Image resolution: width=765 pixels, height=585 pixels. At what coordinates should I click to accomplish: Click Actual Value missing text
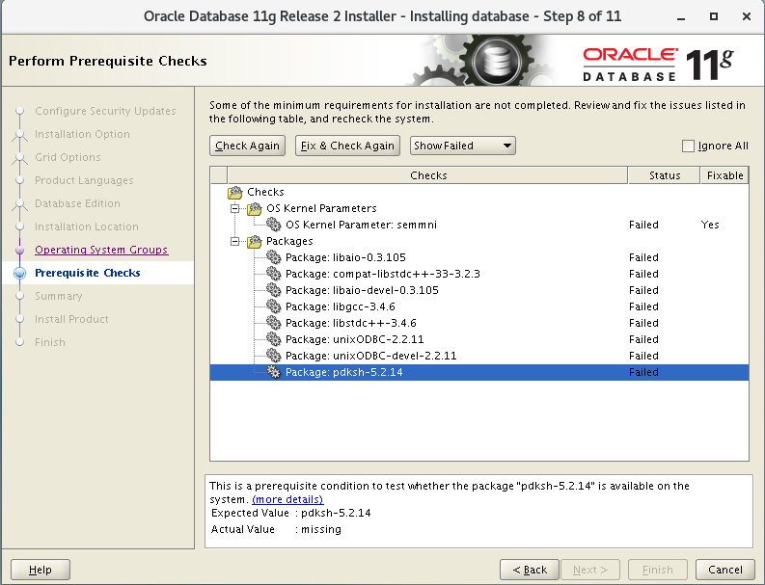pyautogui.click(x=321, y=529)
